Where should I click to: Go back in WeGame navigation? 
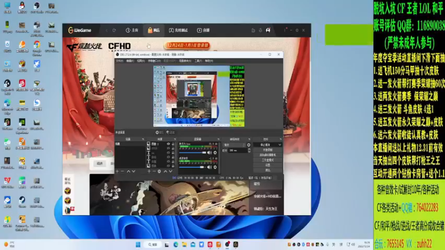(x=107, y=30)
